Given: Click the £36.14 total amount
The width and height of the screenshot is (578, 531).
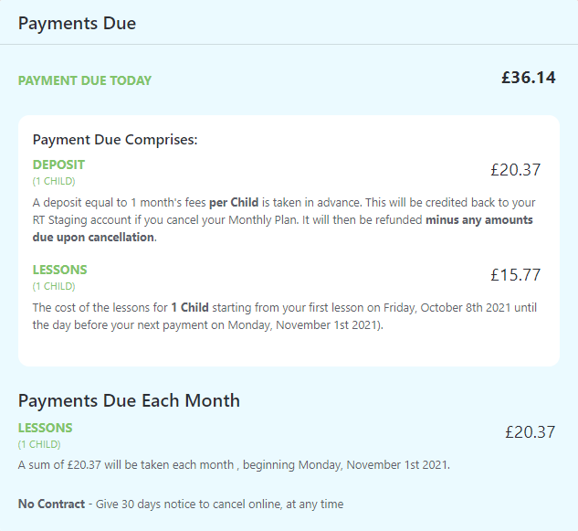Looking at the screenshot, I should click(529, 78).
